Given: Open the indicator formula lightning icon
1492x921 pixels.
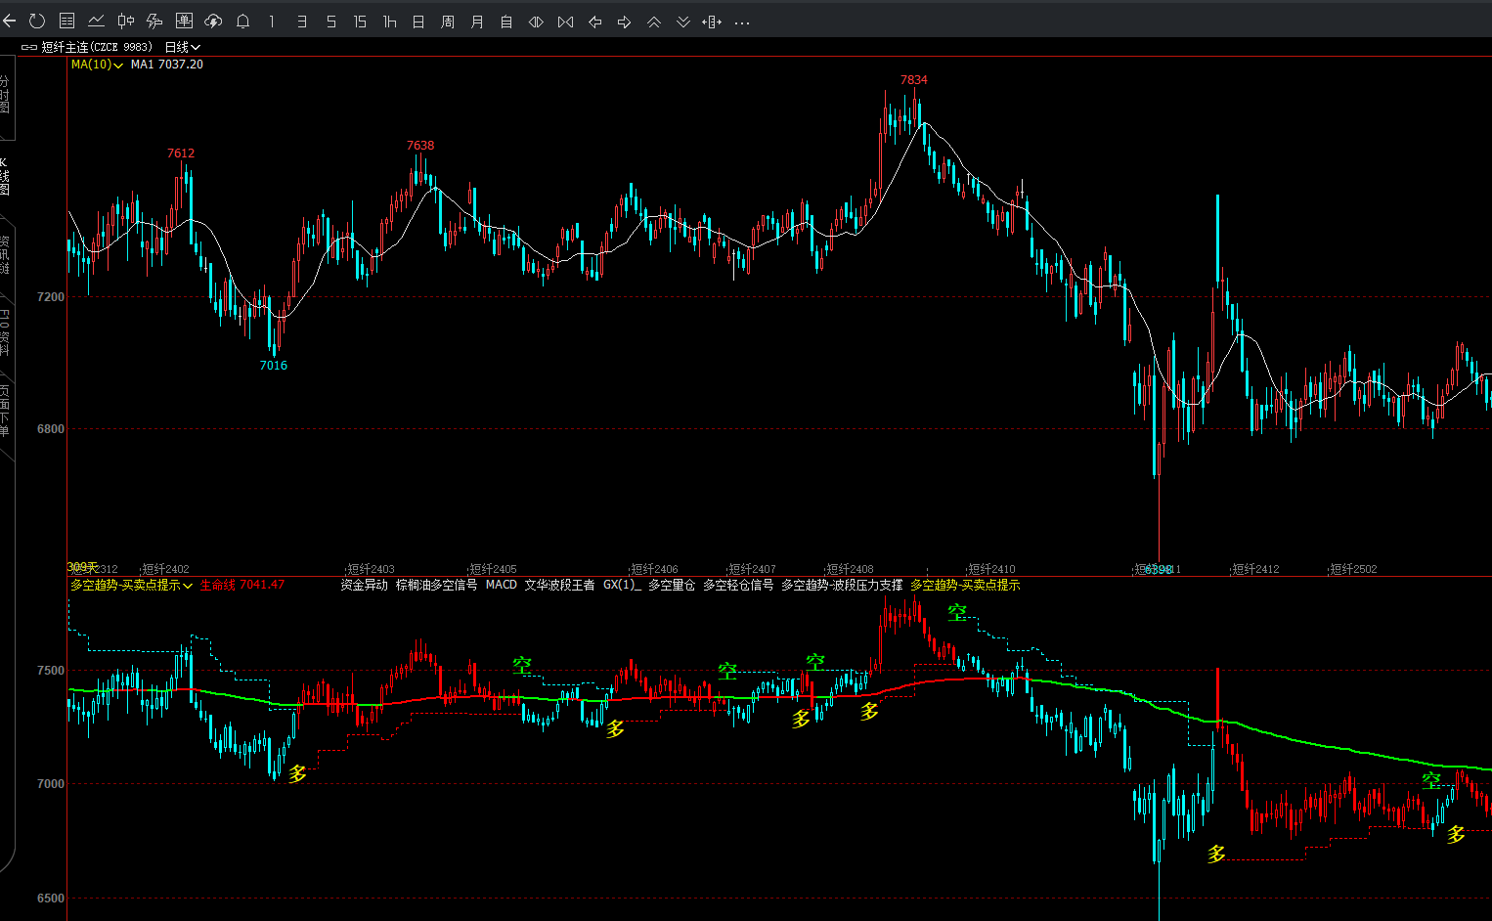Looking at the screenshot, I should pos(154,21).
